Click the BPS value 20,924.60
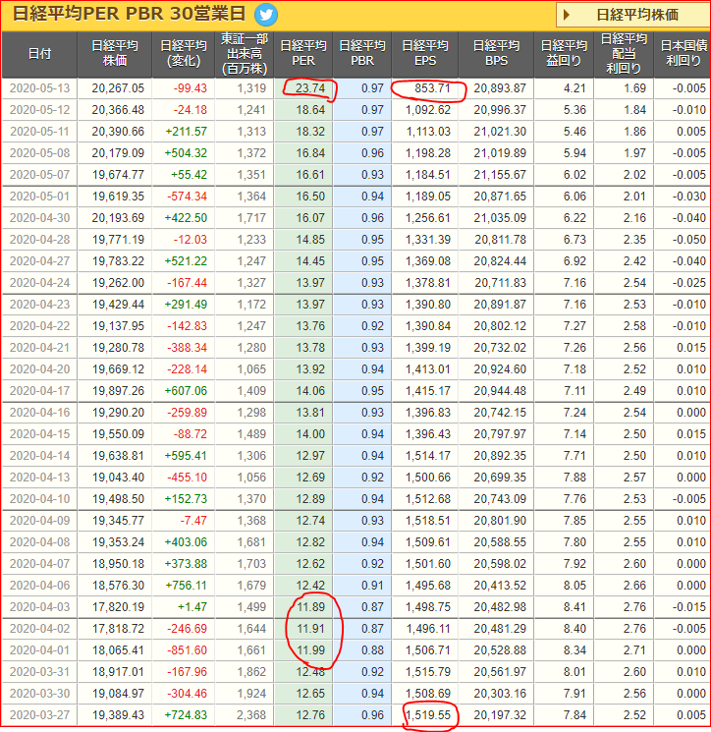711x732 pixels. (500, 369)
